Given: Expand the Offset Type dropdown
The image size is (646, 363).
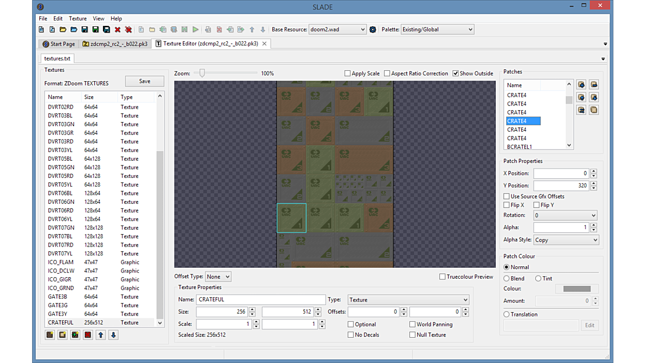Looking at the screenshot, I should pyautogui.click(x=218, y=277).
